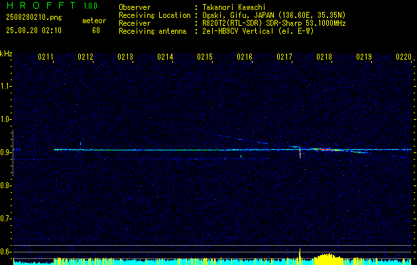Click time marker 0211
The width and height of the screenshot is (417, 265).
point(46,57)
